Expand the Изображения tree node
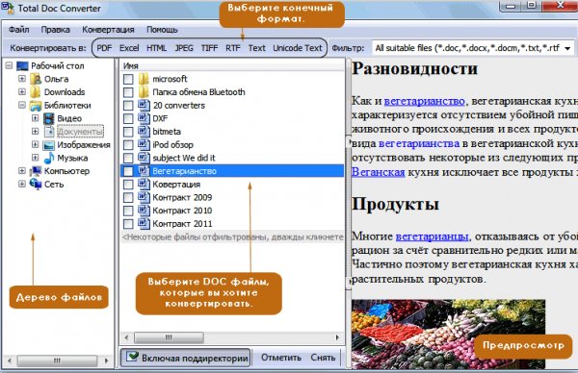This screenshot has width=578, height=373. pyautogui.click(x=35, y=144)
